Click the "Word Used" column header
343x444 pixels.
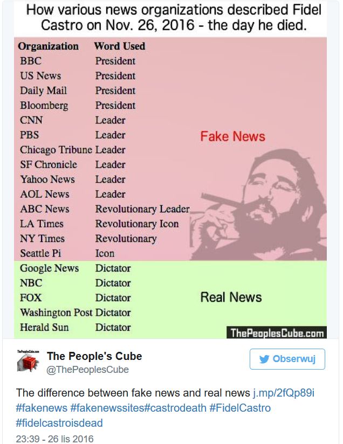point(119,46)
